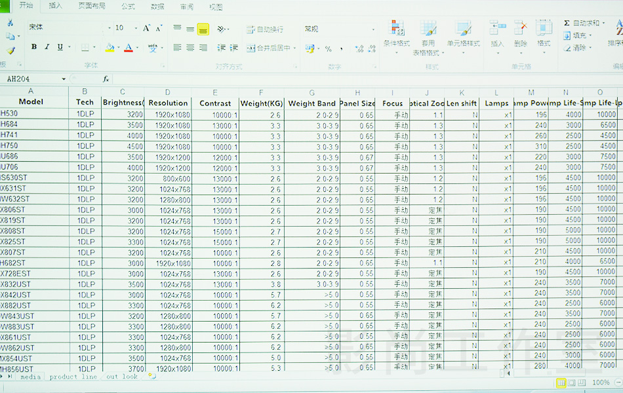The width and height of the screenshot is (623, 393).
Task: Click the insert function fx icon
Action: pyautogui.click(x=106, y=79)
